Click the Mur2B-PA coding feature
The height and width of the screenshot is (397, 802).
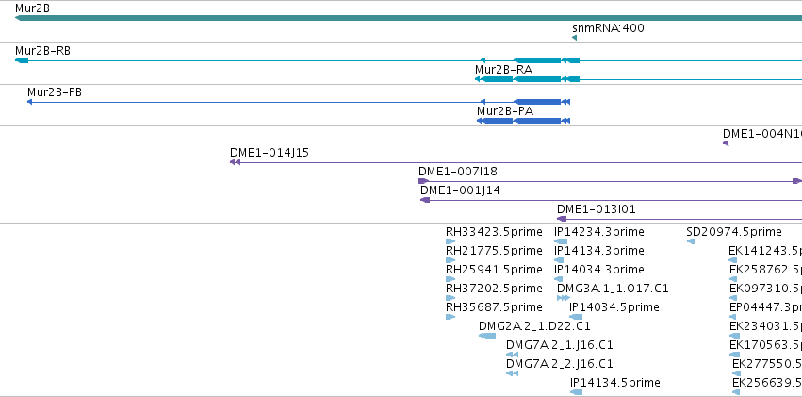click(x=537, y=121)
